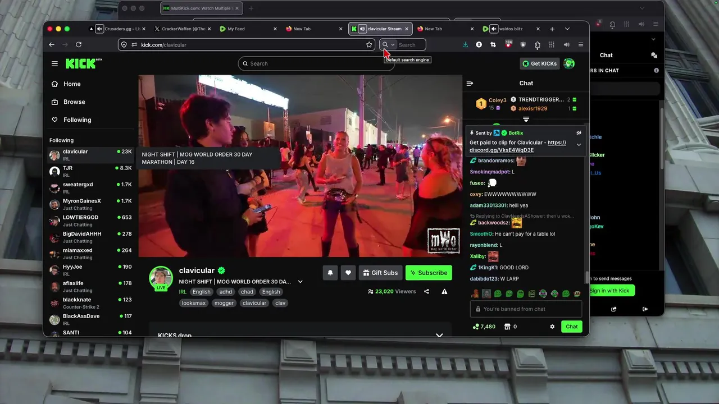Image resolution: width=719 pixels, height=404 pixels.
Task: Collapse the chat panel icon
Action: pos(470,83)
